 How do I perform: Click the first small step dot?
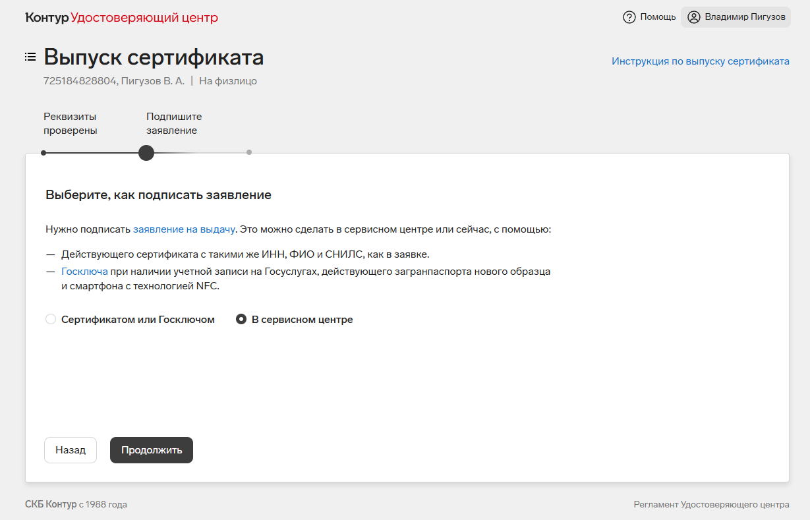click(43, 153)
